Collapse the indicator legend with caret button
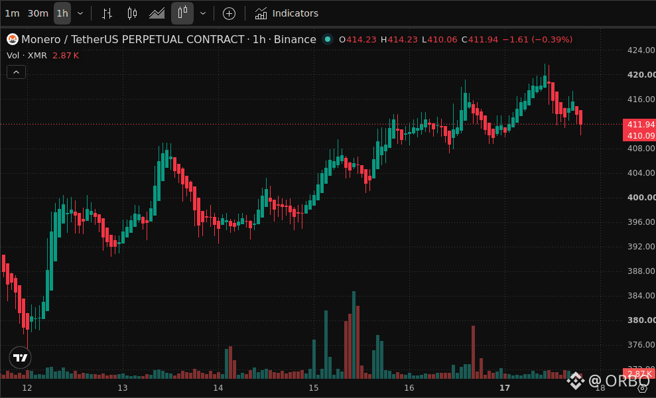The image size is (656, 398). click(17, 72)
